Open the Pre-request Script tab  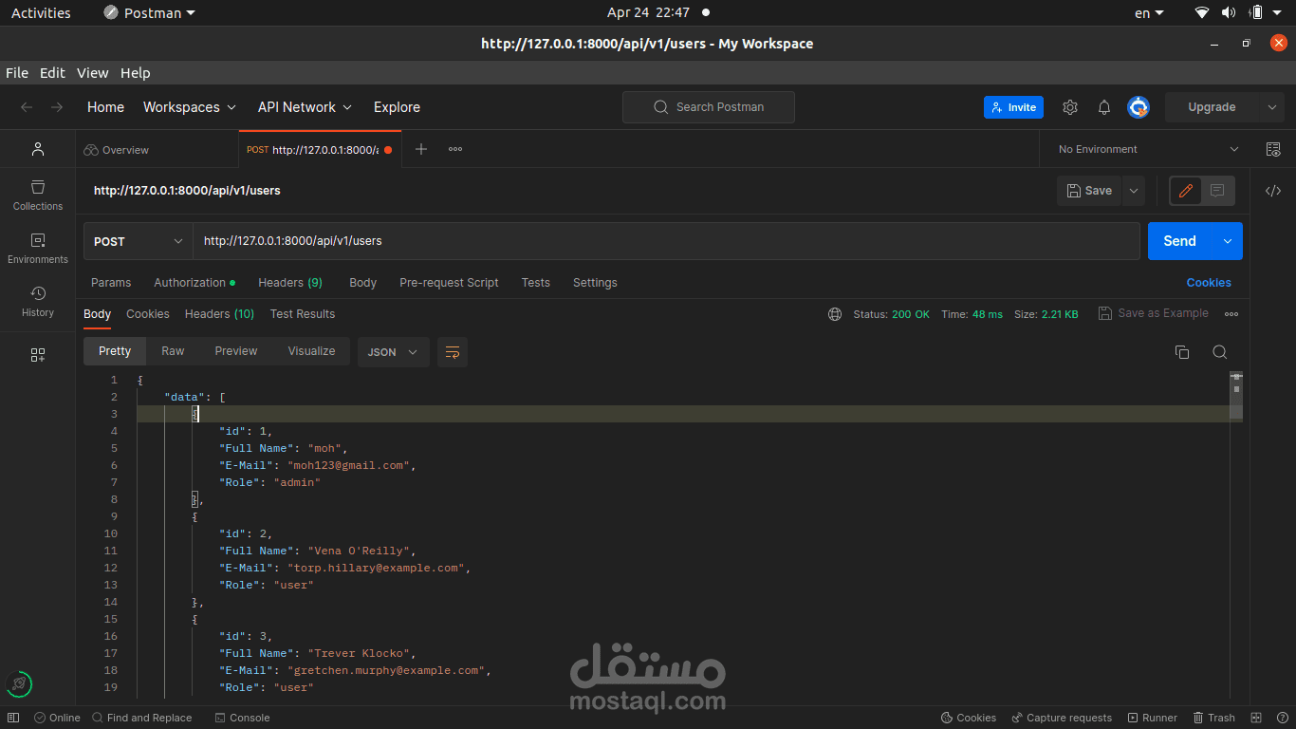click(449, 283)
